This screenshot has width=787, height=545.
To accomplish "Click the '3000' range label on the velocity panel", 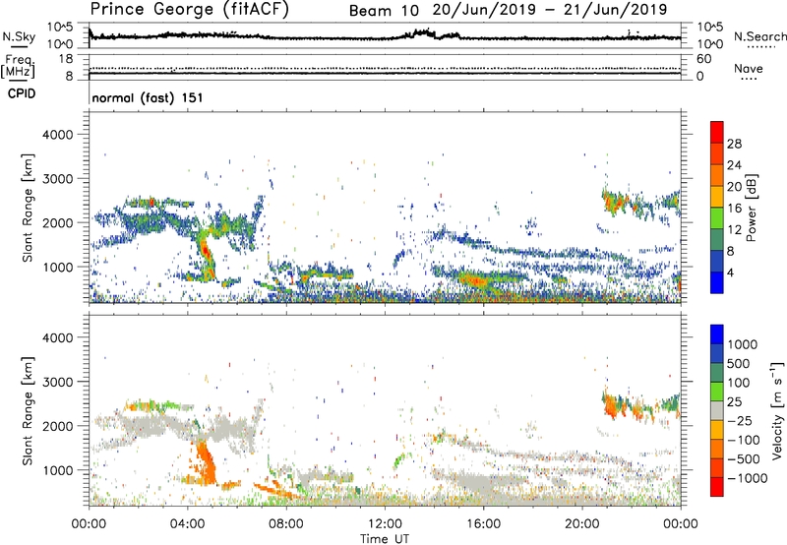I will [58, 382].
